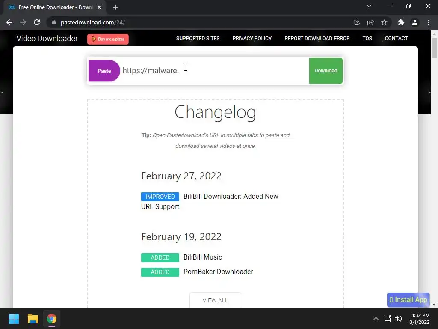Image resolution: width=438 pixels, height=329 pixels.
Task: Reload the pastedownload page
Action: point(37,22)
